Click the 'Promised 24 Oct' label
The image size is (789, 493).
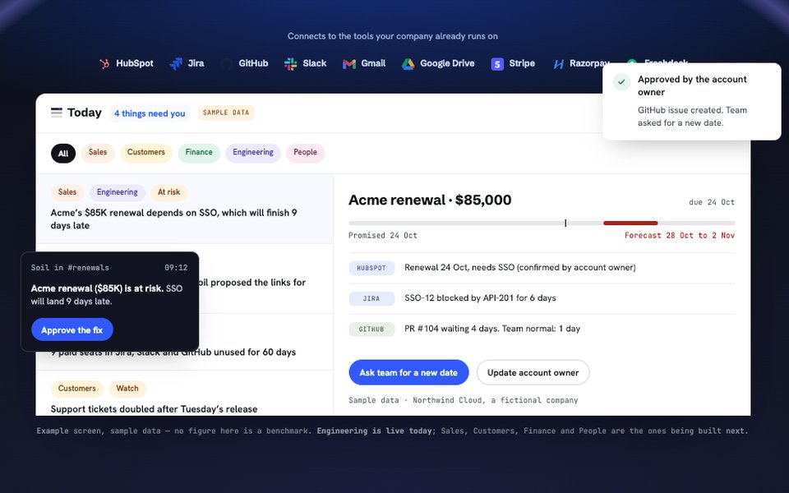click(383, 236)
